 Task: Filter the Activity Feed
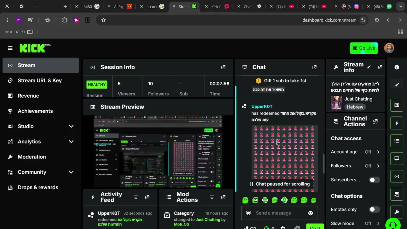pos(136,197)
